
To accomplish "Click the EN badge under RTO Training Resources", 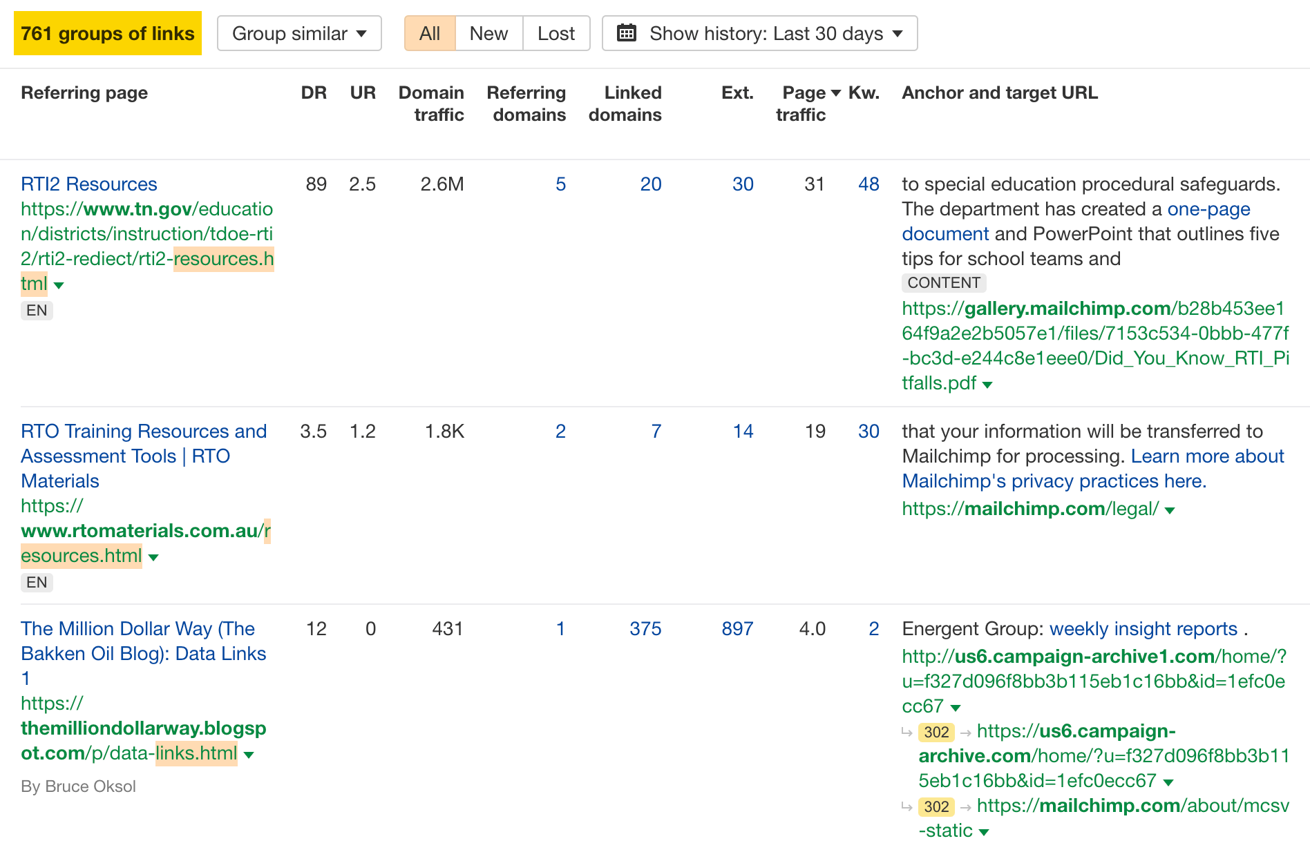I will [36, 582].
